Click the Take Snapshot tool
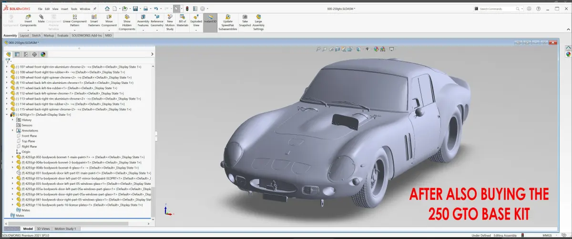 245,20
